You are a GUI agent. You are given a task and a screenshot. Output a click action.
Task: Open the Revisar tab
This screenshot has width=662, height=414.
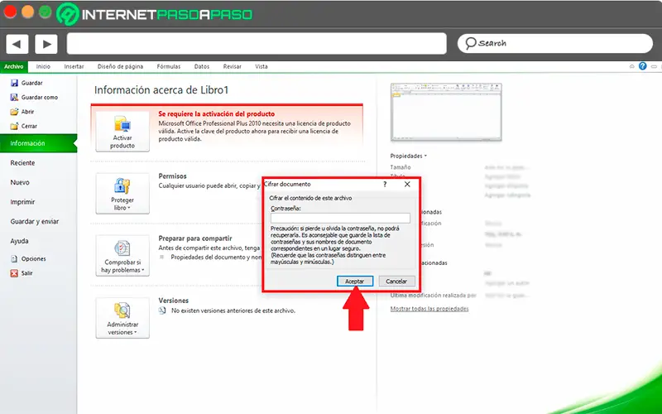tap(233, 67)
